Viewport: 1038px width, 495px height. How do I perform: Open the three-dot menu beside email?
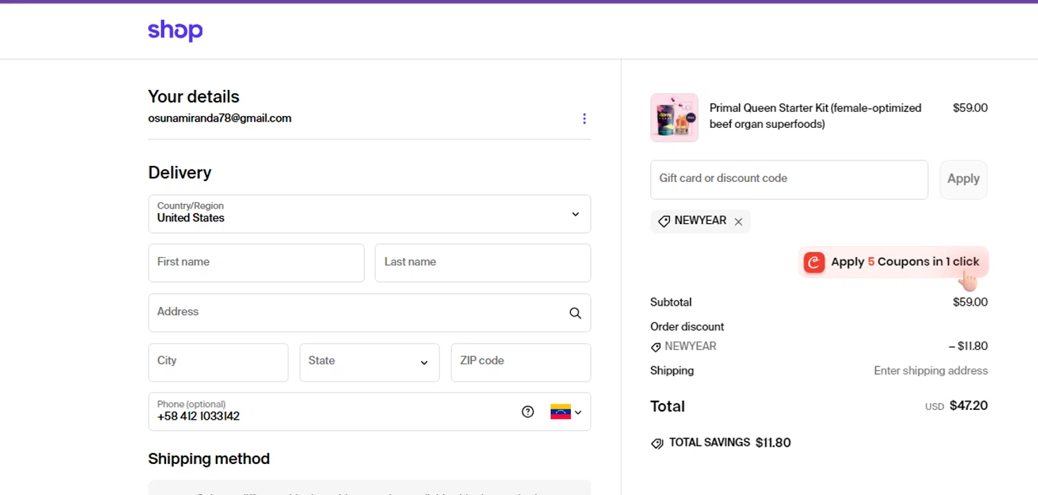(584, 119)
